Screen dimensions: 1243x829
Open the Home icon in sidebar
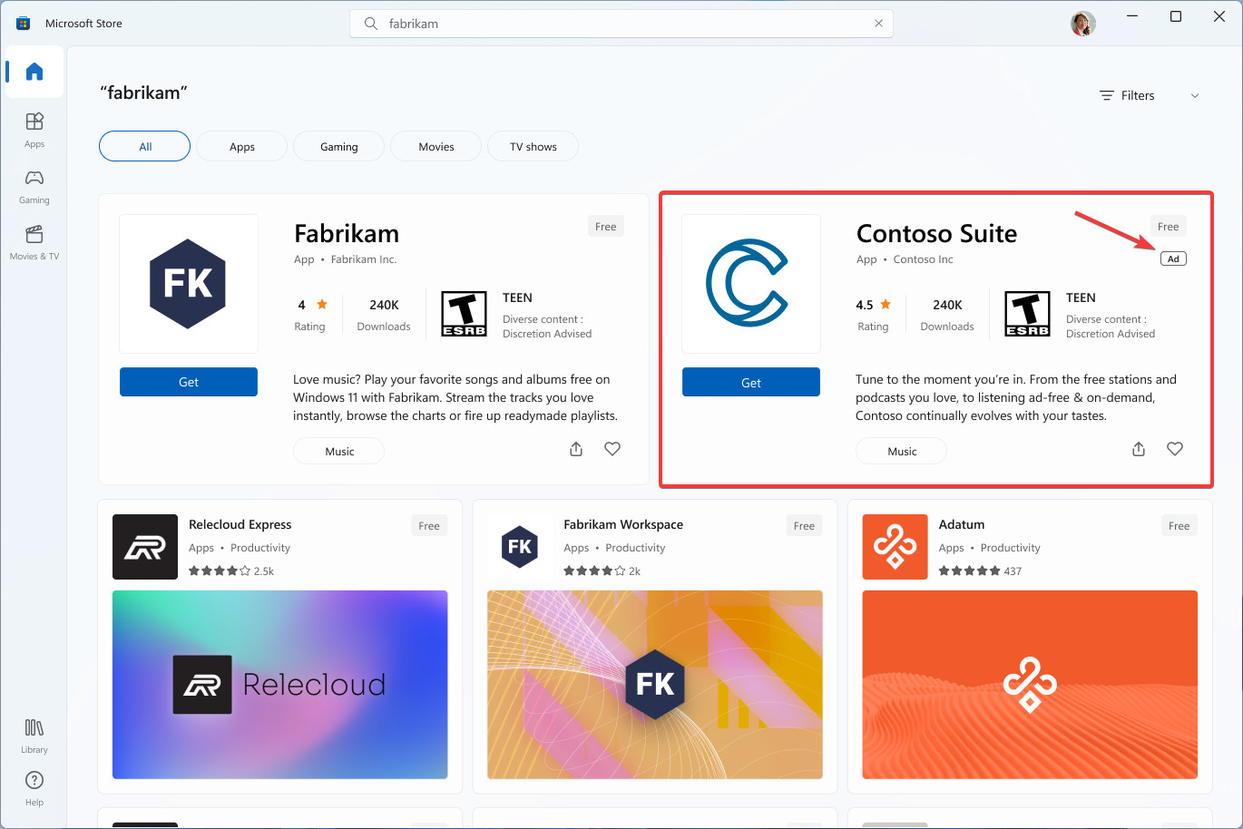point(34,72)
